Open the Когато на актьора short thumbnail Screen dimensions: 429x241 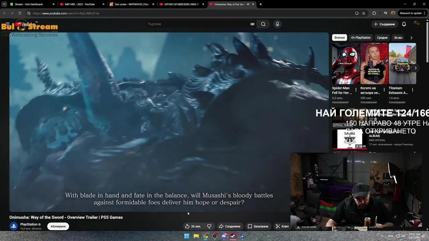coord(374,64)
